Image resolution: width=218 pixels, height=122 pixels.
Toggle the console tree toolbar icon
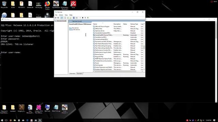click(62, 18)
